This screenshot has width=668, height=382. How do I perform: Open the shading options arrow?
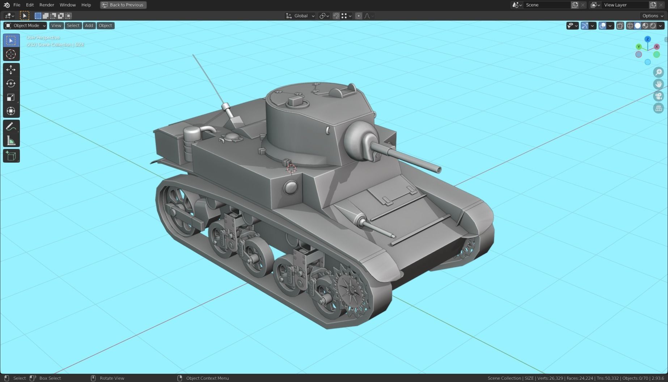tap(661, 25)
